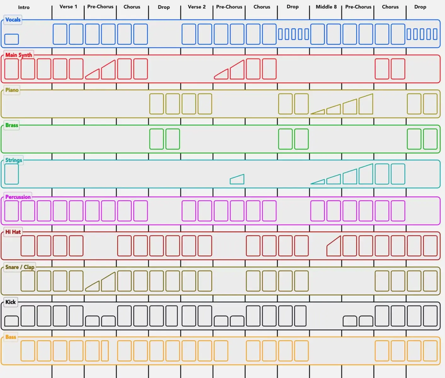Click the Drop label right before Middle 8
445x378 pixels.
point(292,7)
